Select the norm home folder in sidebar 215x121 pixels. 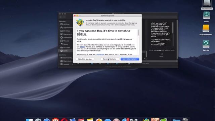tap(66, 51)
